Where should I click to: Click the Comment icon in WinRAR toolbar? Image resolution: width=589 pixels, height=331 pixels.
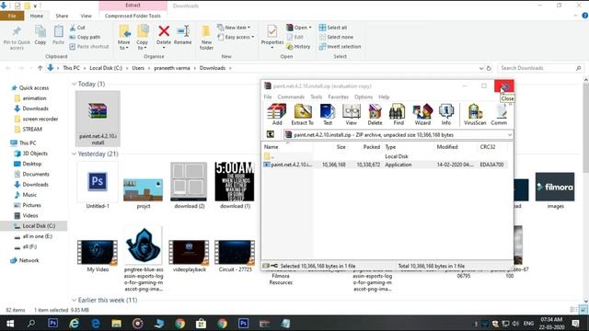(499, 115)
